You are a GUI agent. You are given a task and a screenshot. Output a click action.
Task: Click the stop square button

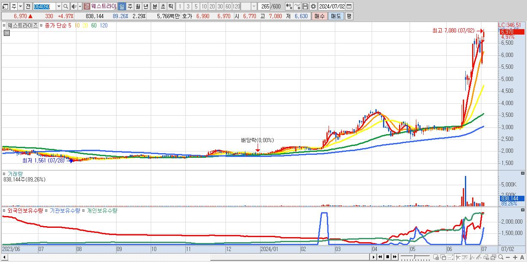tap(387, 257)
